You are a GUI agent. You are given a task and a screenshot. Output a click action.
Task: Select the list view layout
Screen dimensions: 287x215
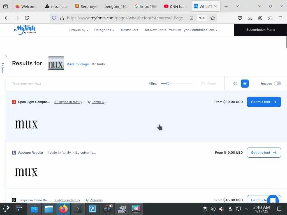pyautogui.click(x=245, y=83)
